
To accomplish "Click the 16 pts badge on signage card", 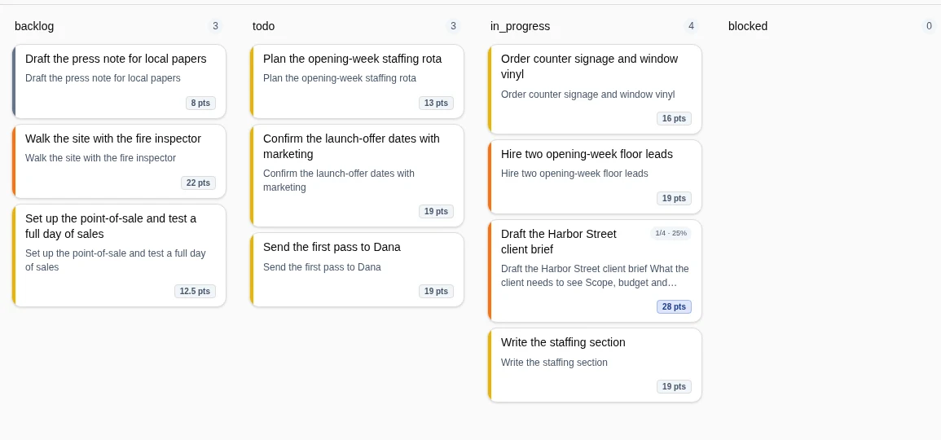I will coord(674,119).
